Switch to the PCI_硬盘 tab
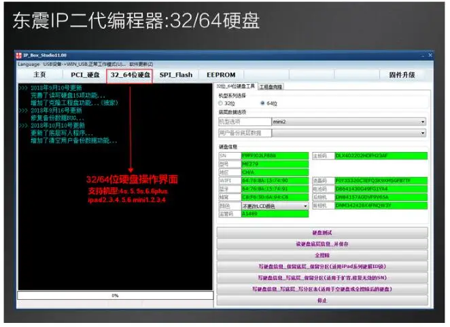 click(85, 75)
